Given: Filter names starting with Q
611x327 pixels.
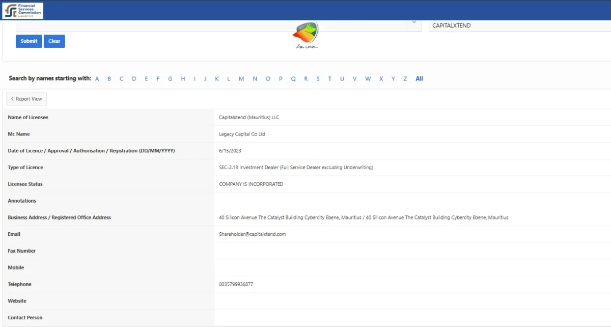Looking at the screenshot, I should [293, 78].
